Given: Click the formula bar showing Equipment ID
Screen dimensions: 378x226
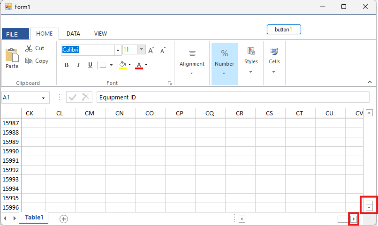Looking at the screenshot, I should click(233, 97).
